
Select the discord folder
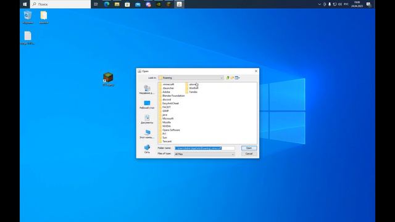pos(165,99)
